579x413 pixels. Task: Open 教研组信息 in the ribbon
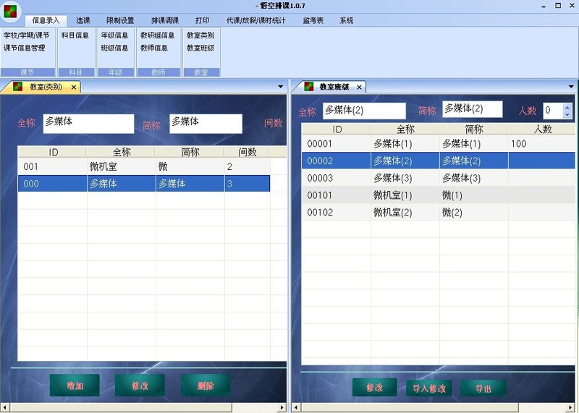point(157,35)
